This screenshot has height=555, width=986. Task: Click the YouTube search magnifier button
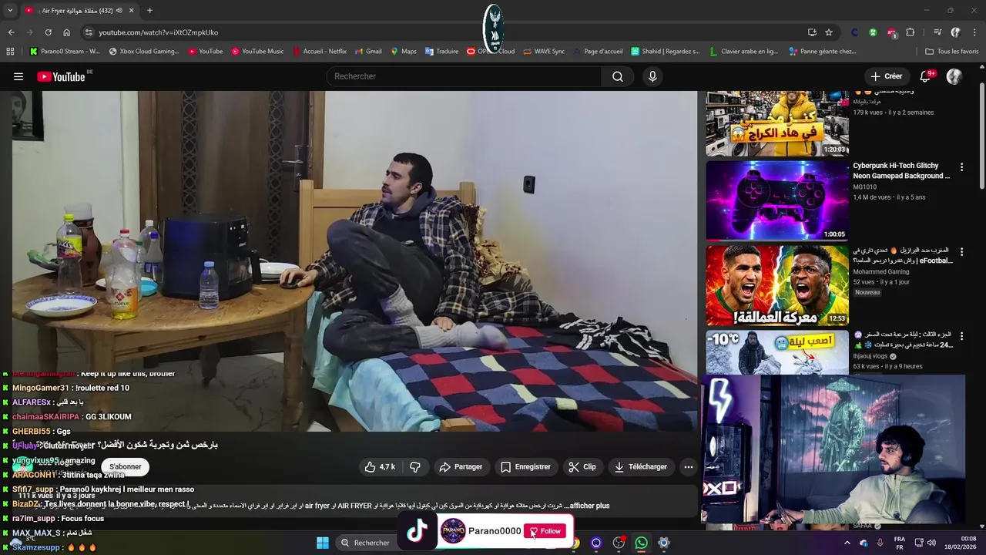tap(618, 76)
